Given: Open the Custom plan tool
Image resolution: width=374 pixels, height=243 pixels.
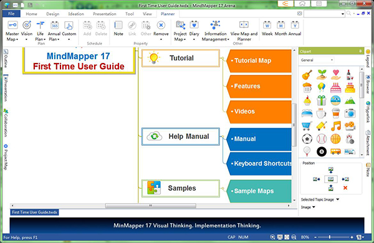Looking at the screenshot, I should pos(69,31).
